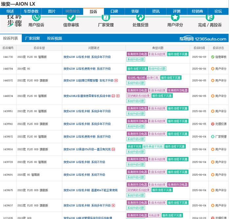Image resolution: width=230 pixels, height=219 pixels.
Task: Click complaint number 1439675
Action: [8, 190]
